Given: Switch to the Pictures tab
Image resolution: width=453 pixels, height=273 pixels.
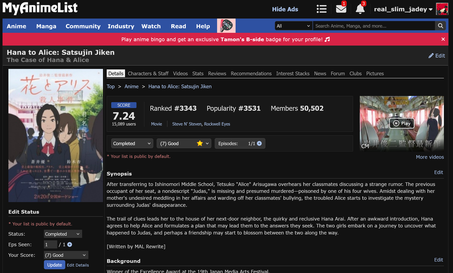Looking at the screenshot, I should pyautogui.click(x=375, y=73).
